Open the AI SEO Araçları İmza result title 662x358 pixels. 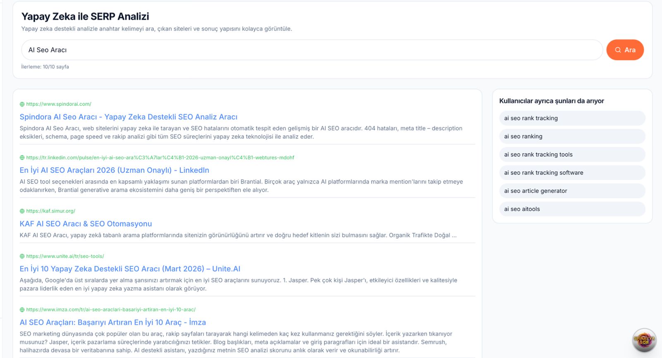tap(113, 322)
